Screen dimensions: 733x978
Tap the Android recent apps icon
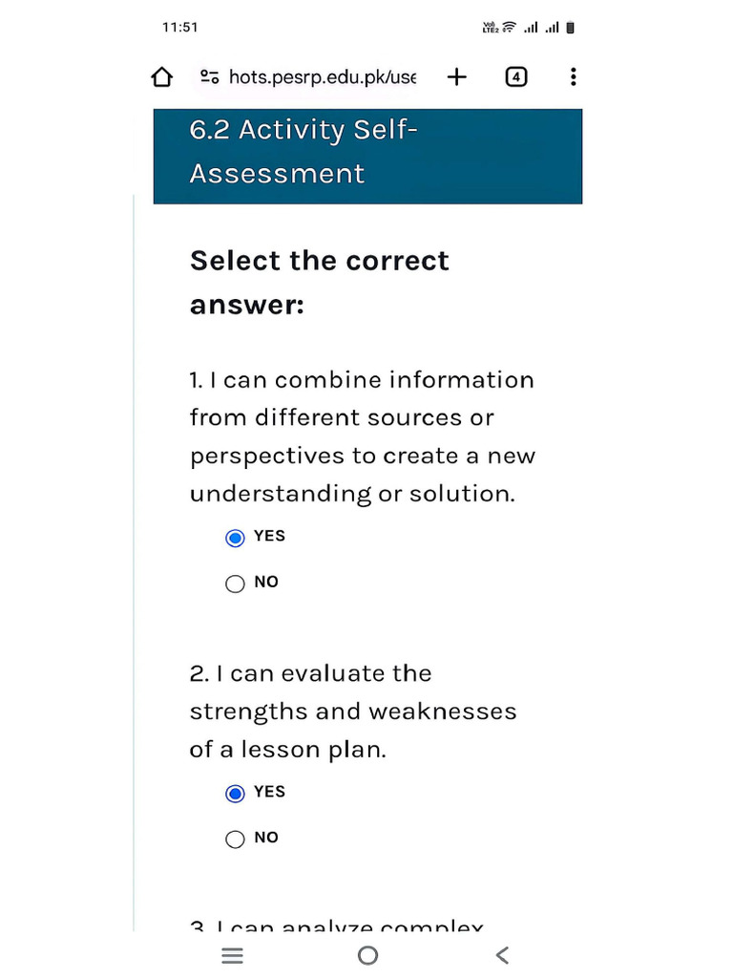(x=232, y=955)
